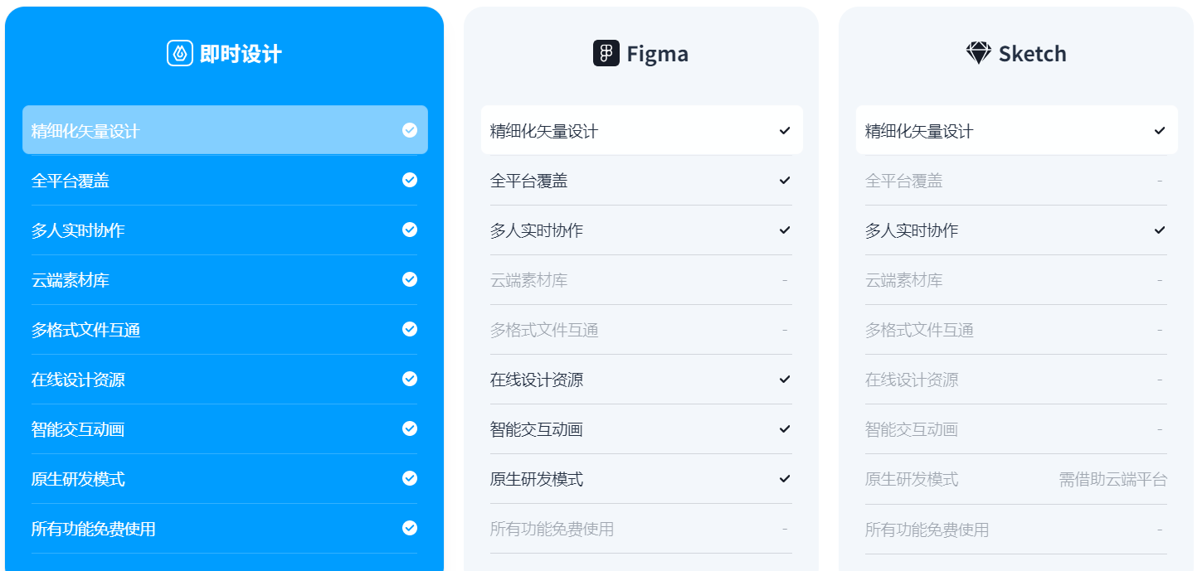Click the Sketch diamond logo icon
This screenshot has width=1202, height=571.
979,54
